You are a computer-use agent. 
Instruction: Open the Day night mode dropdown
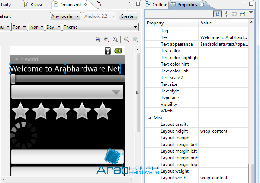coord(54,27)
